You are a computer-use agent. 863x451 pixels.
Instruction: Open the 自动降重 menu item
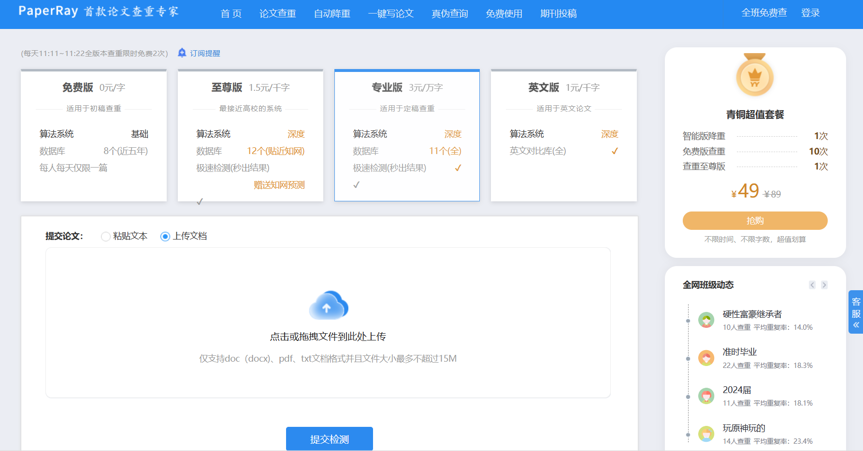332,14
